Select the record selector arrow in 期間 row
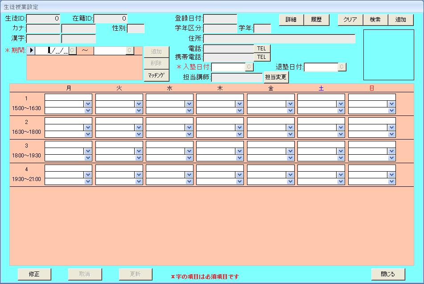 point(31,50)
